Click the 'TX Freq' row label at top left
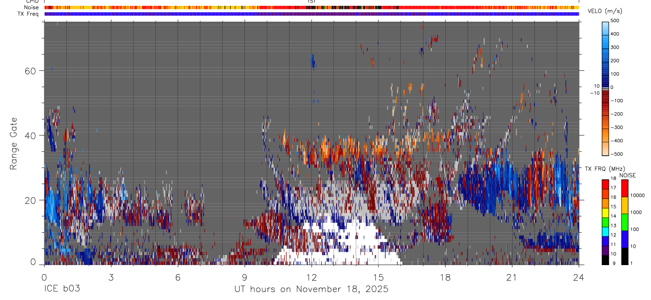Screen dimensions: 651x300 coord(29,14)
